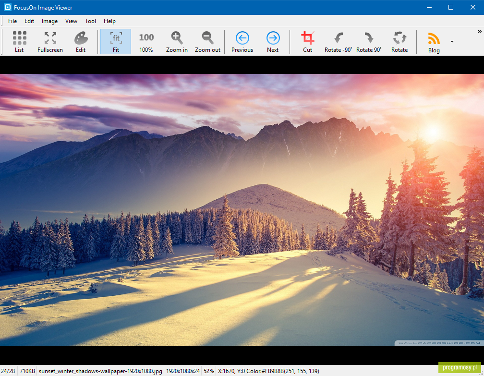
Task: Open the Edit menu
Action: 29,21
